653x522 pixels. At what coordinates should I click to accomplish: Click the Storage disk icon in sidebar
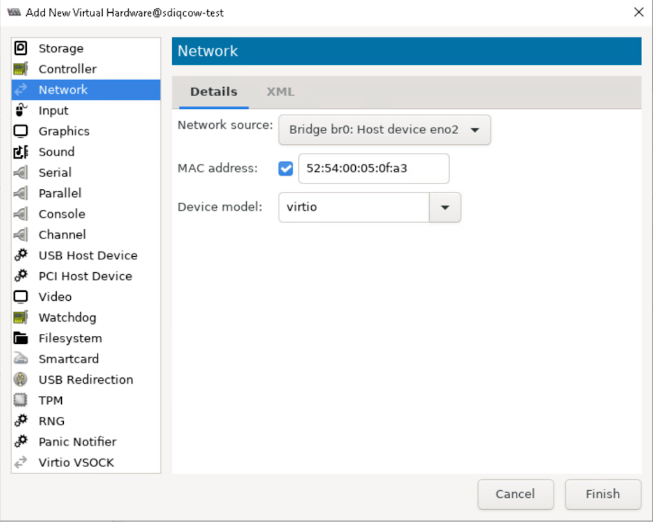(x=21, y=48)
